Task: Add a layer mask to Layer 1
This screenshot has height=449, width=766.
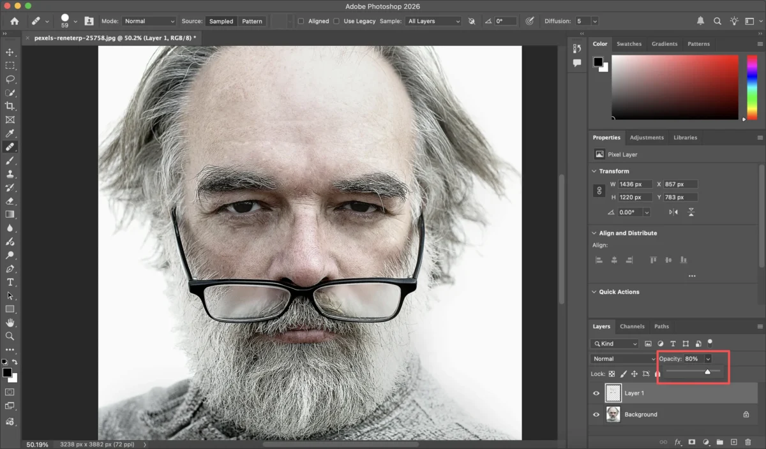Action: click(x=692, y=441)
